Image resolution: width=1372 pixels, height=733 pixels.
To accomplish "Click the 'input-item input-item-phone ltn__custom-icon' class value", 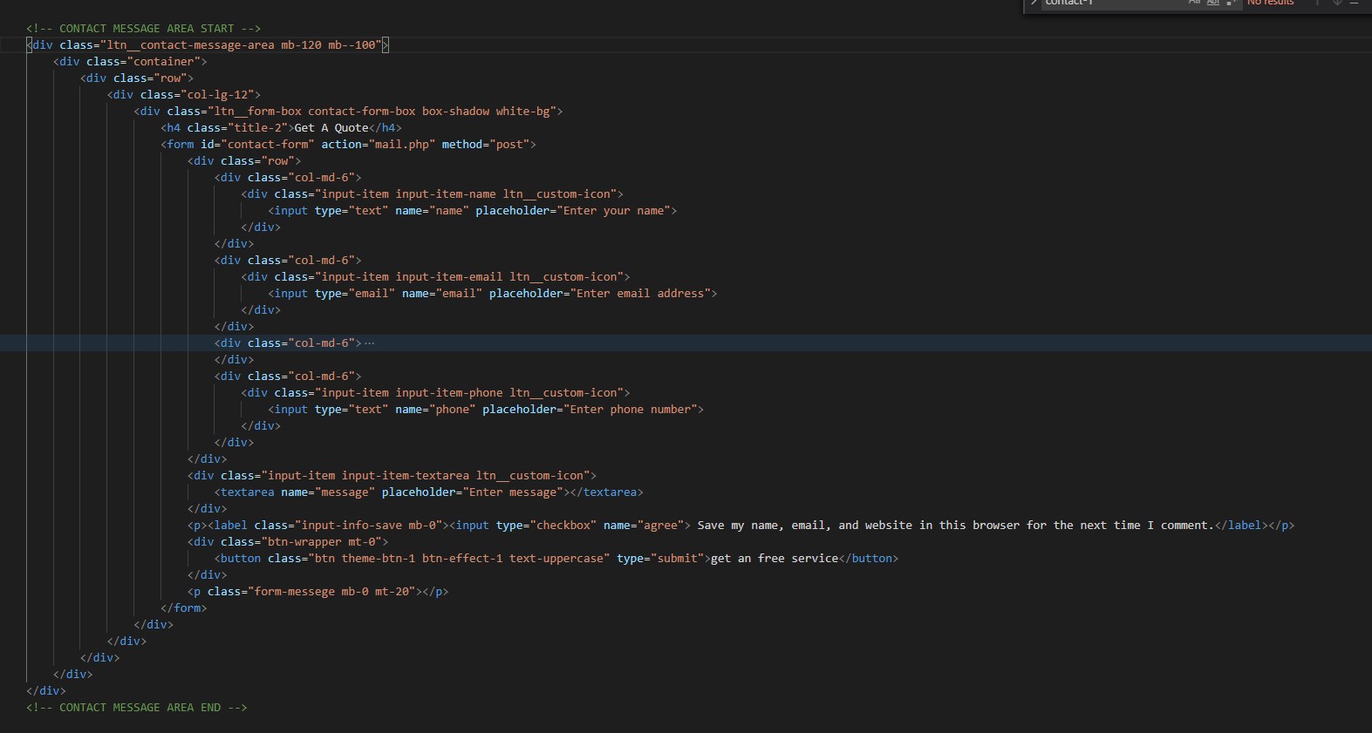I will pos(469,393).
